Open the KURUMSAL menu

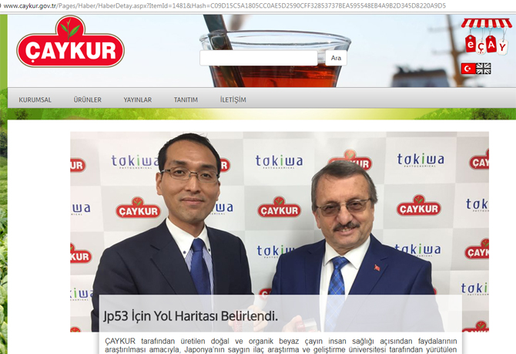click(x=35, y=99)
